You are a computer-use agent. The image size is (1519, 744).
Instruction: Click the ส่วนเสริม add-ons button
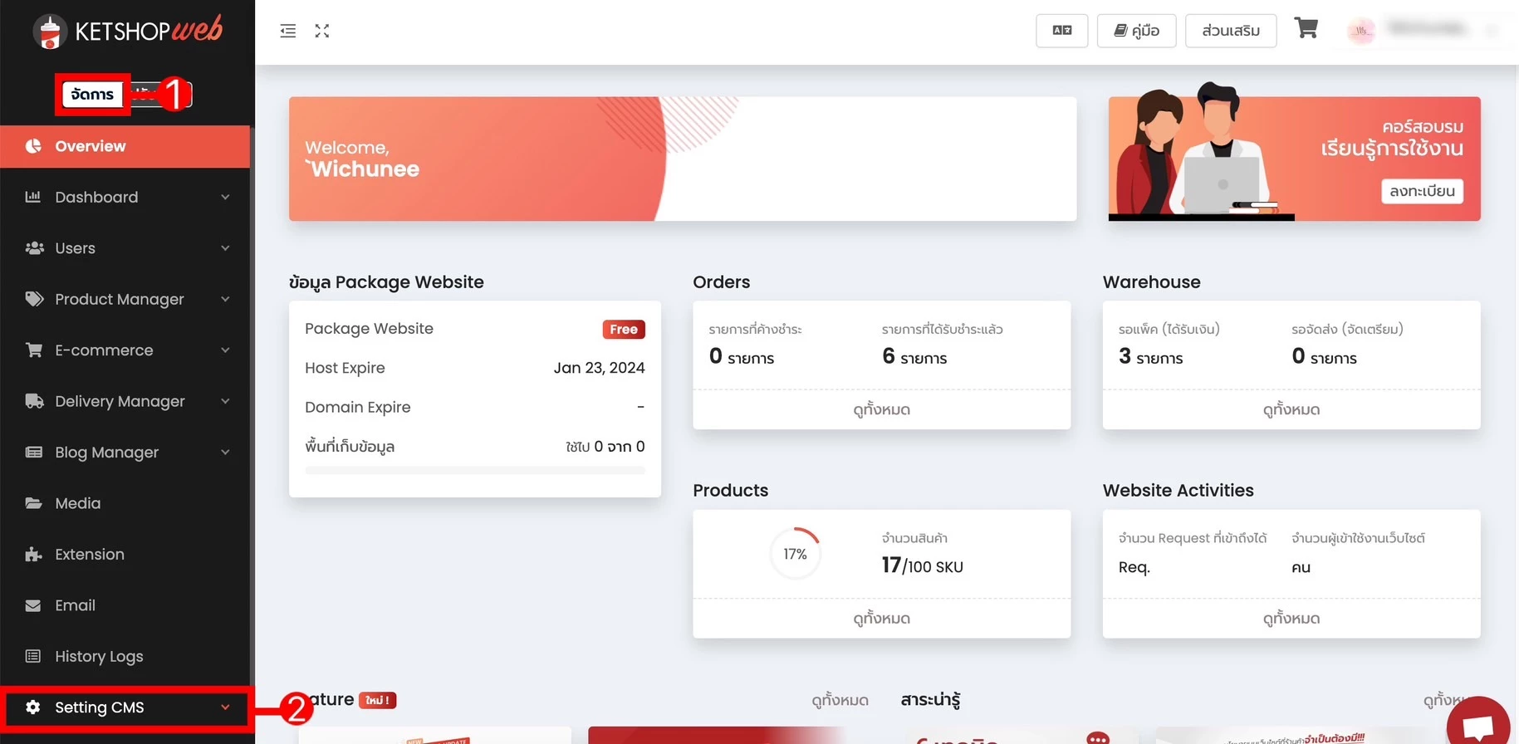pos(1230,31)
